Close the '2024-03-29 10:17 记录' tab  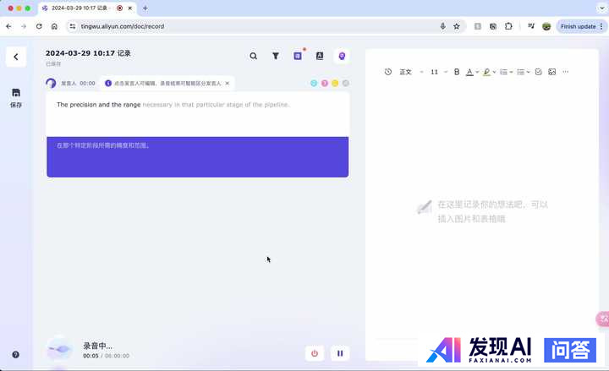tap(130, 8)
